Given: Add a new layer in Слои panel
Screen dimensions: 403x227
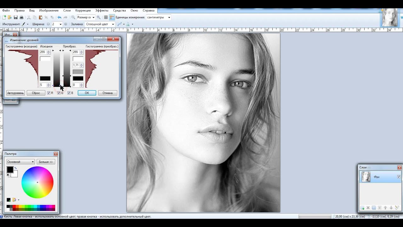Looking at the screenshot, I should click(362, 208).
